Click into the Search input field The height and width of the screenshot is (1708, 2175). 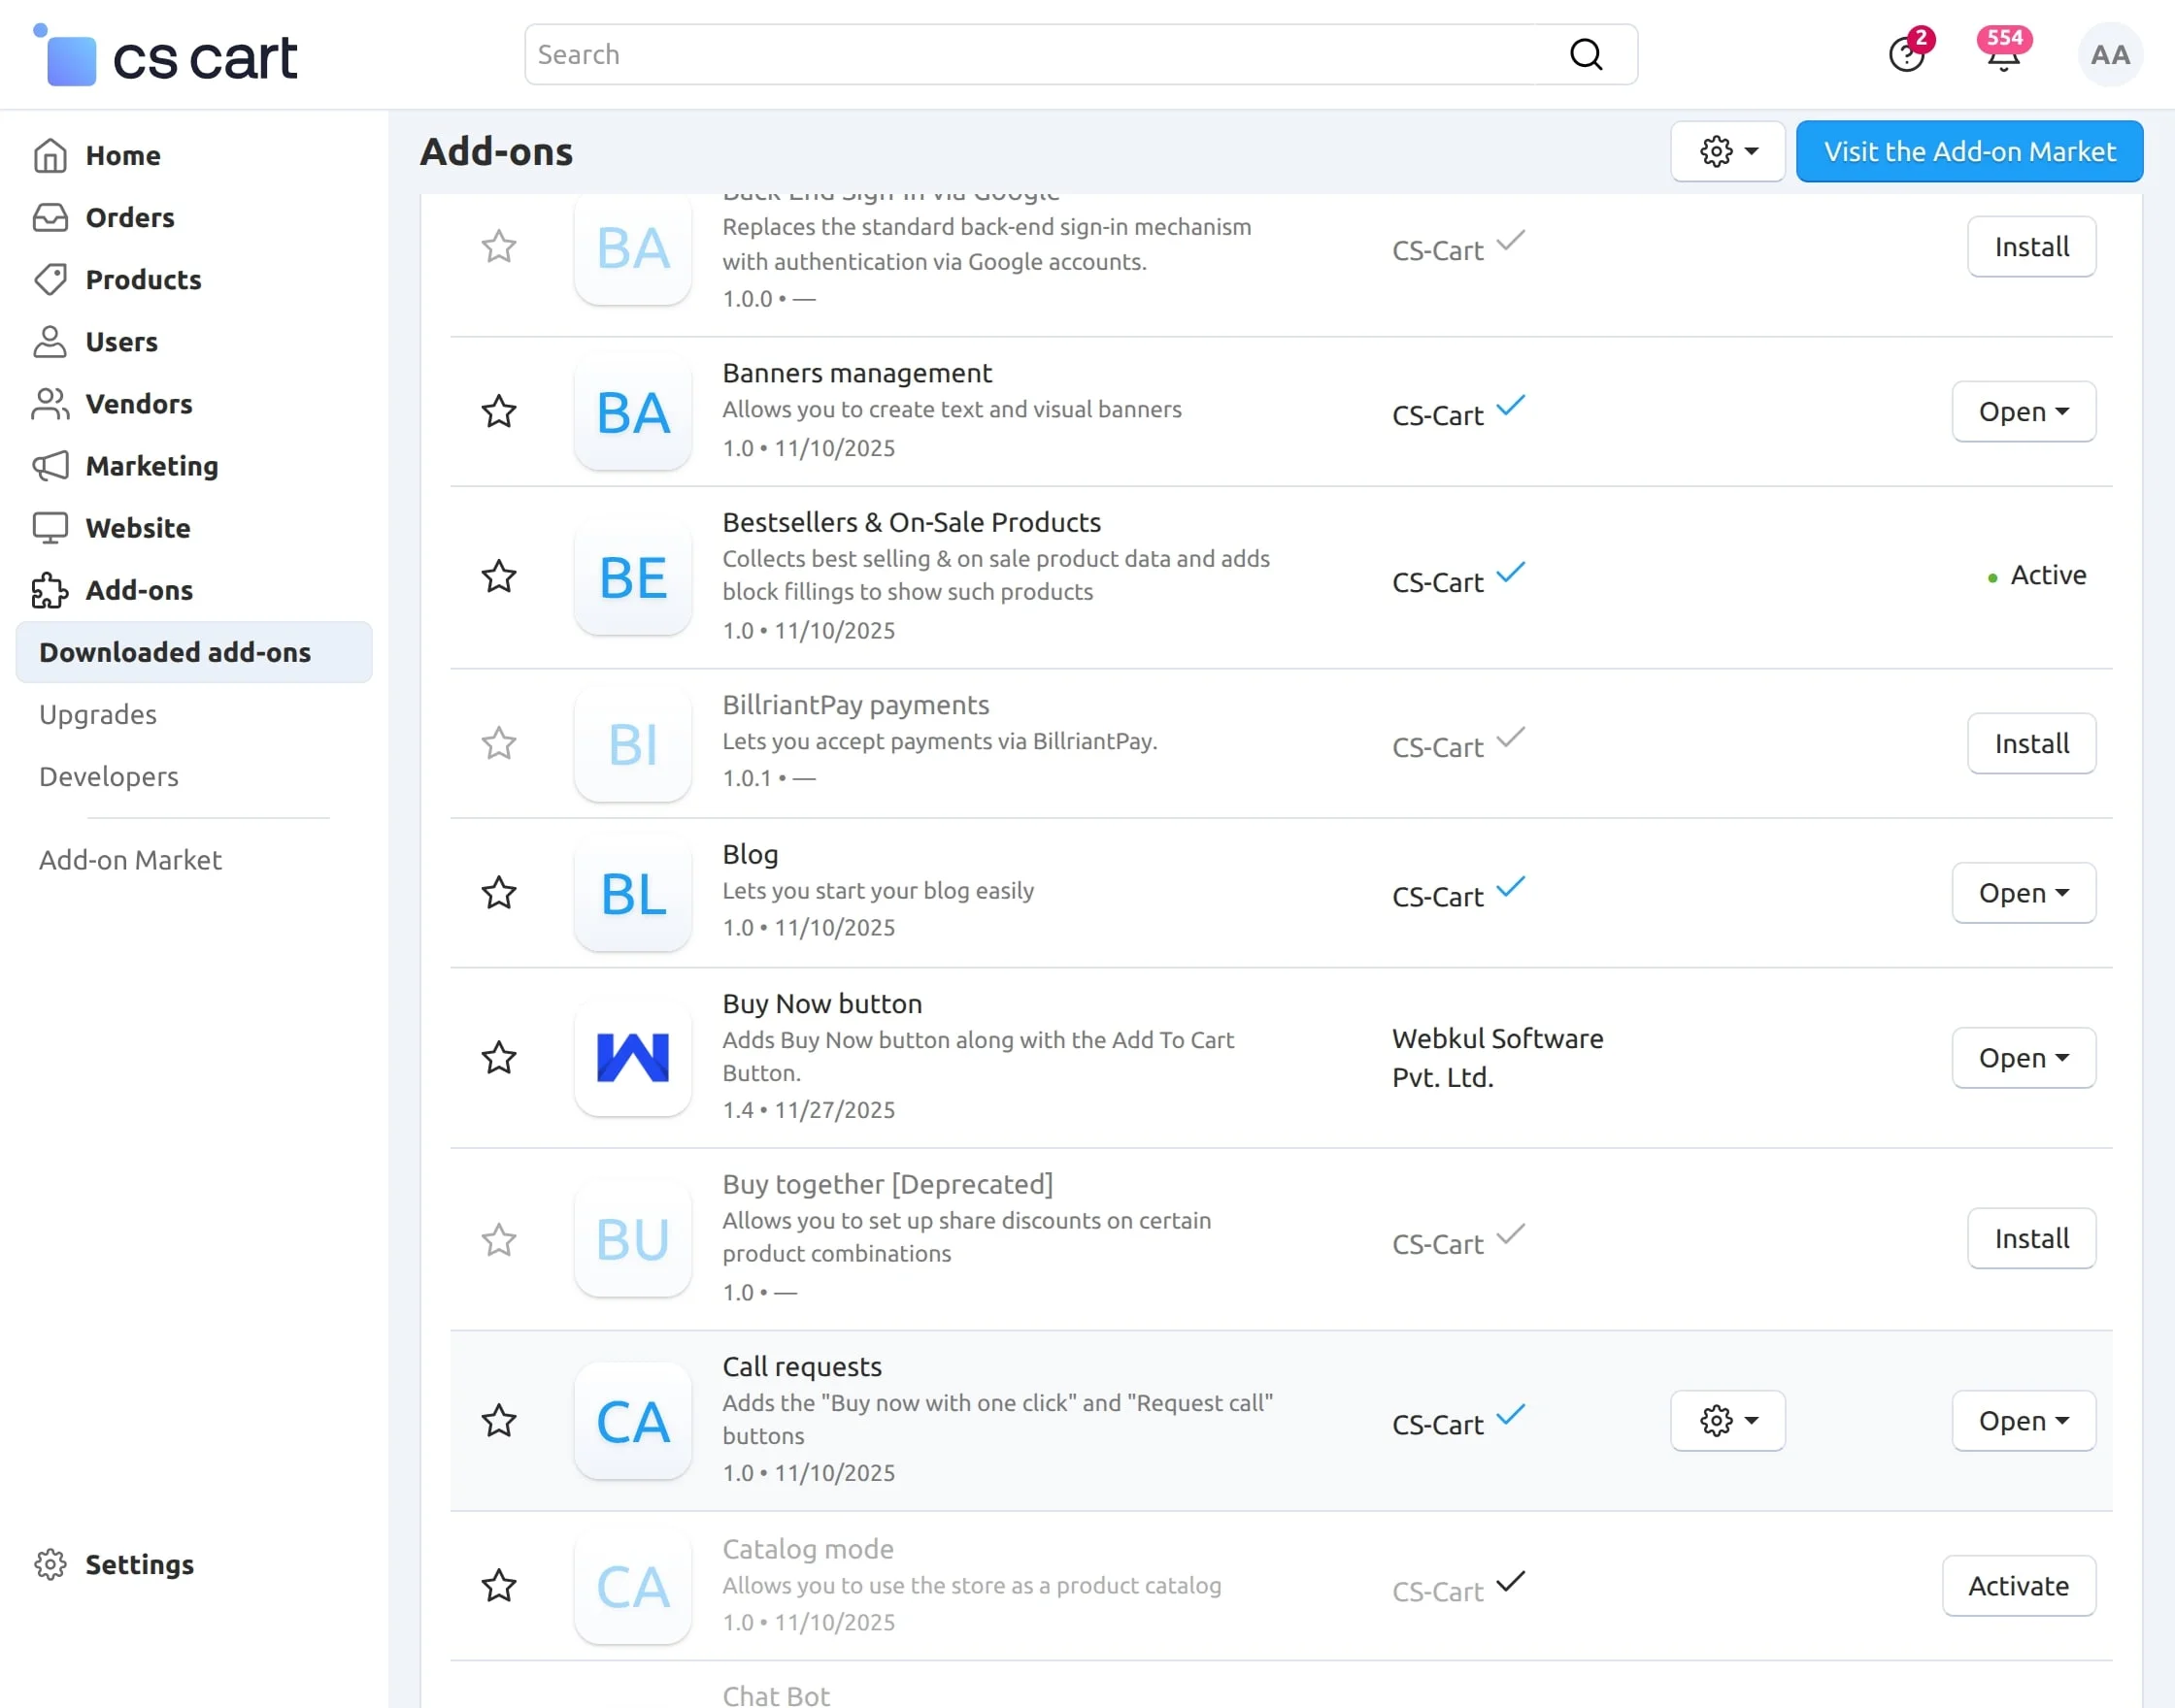(1041, 55)
